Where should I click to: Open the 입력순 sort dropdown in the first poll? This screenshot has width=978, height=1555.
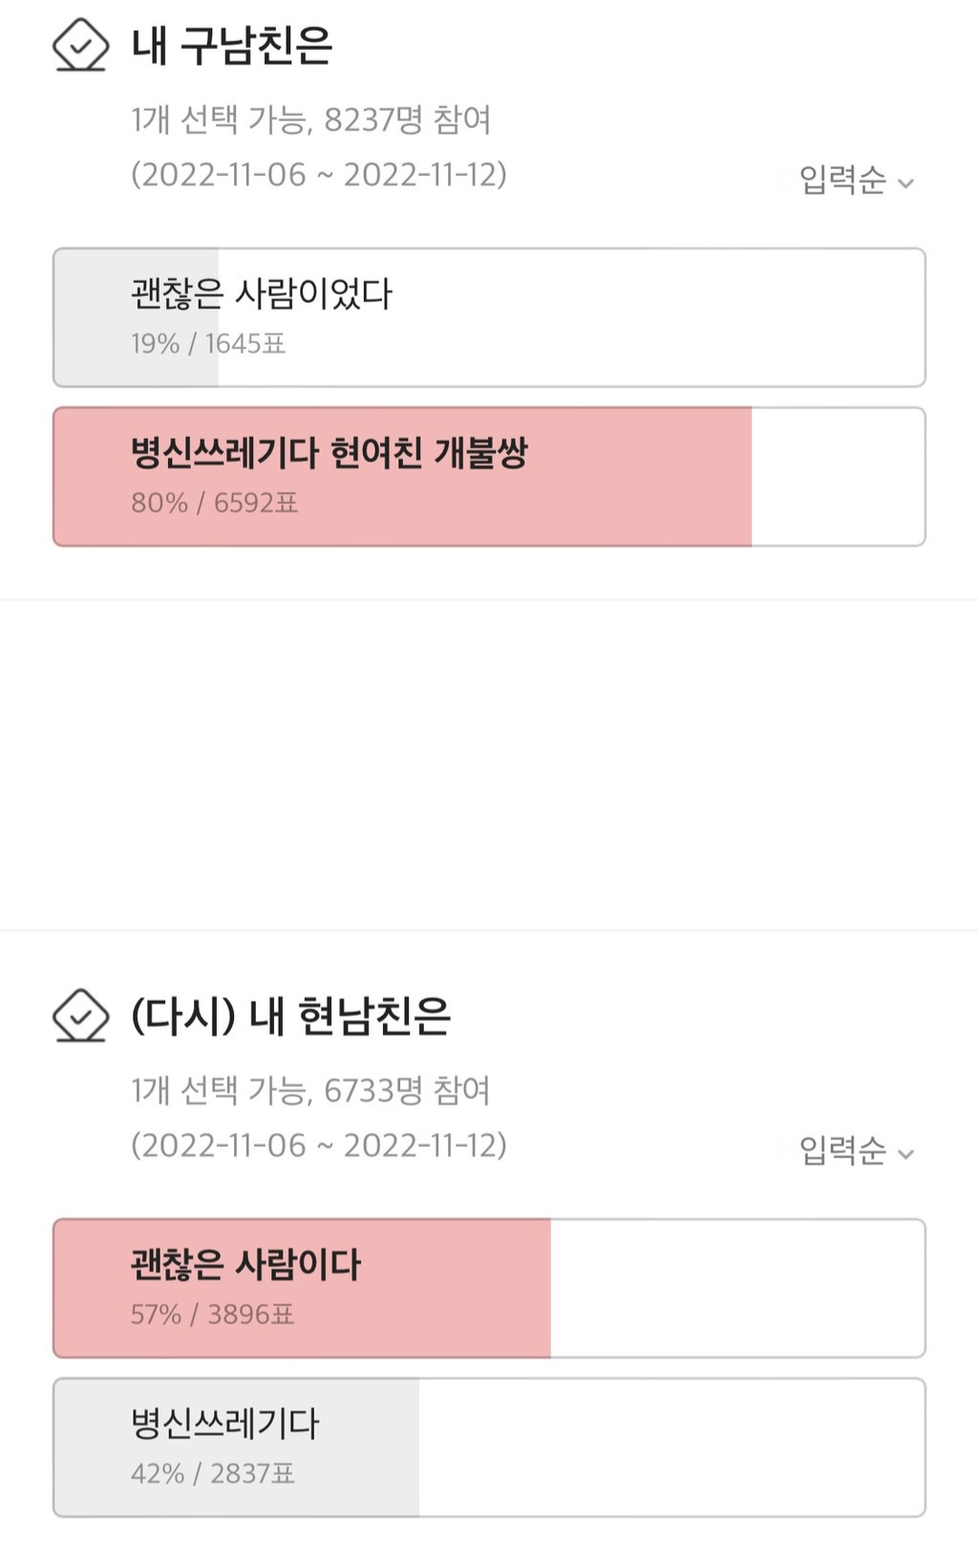pos(855,180)
